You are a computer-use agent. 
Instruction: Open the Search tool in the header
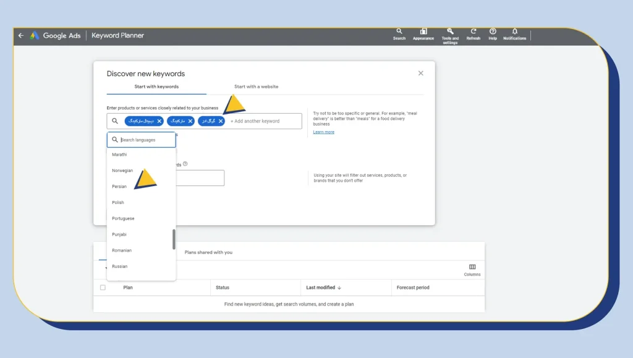[399, 34]
